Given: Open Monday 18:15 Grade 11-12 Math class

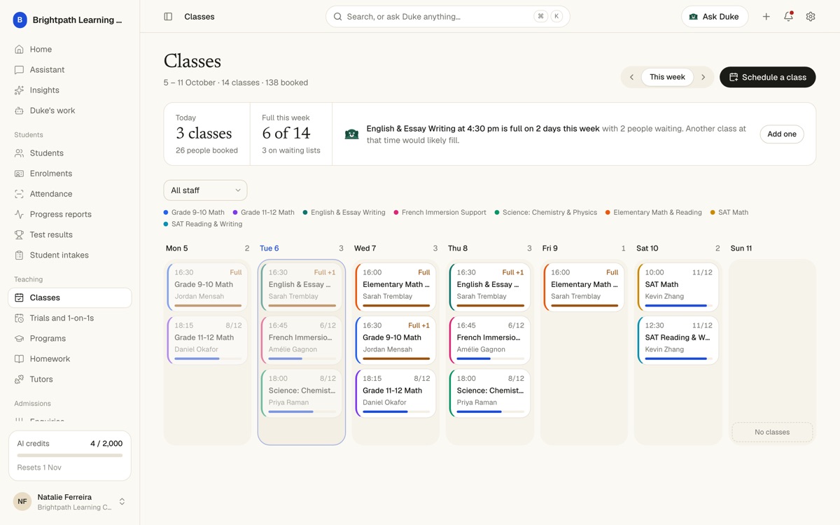Looking at the screenshot, I should 207,340.
